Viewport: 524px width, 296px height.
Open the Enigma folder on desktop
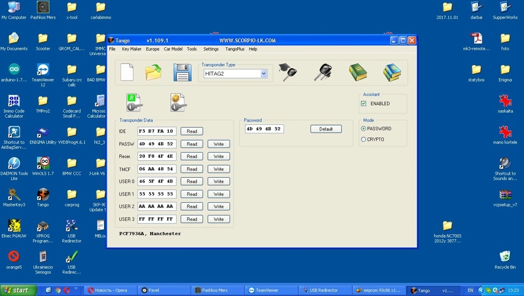[x=505, y=73]
